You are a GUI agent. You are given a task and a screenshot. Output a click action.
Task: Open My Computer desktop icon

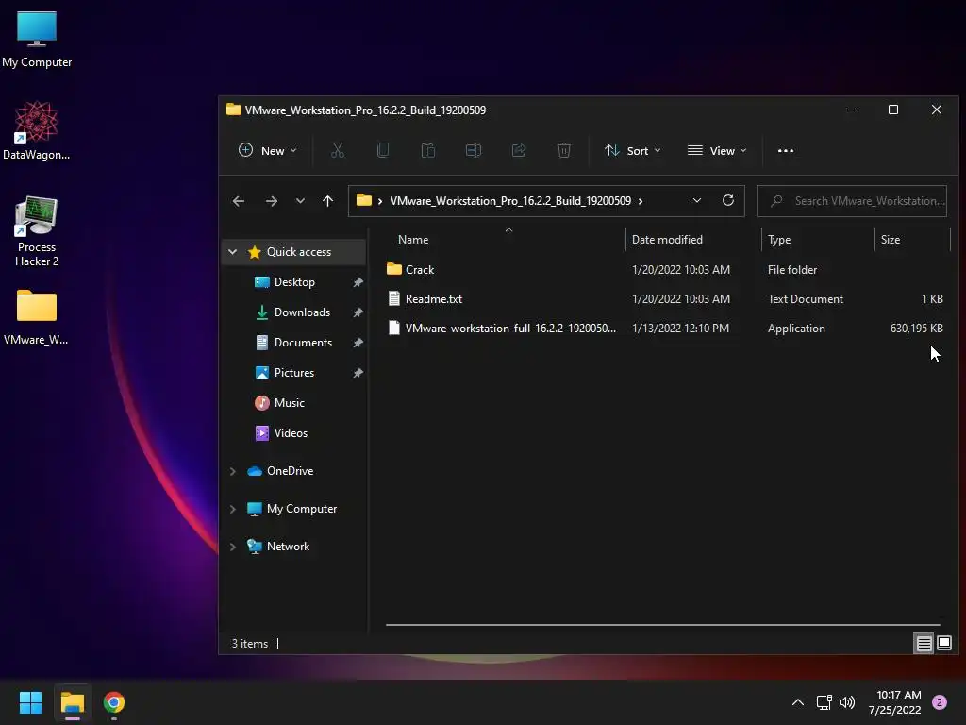tap(37, 40)
